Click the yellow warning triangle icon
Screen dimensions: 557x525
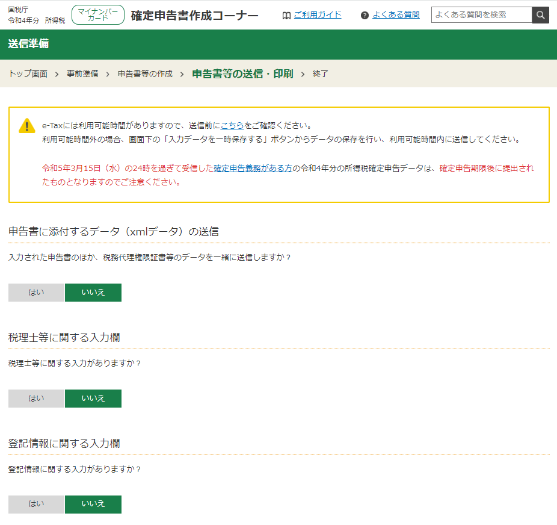click(26, 125)
